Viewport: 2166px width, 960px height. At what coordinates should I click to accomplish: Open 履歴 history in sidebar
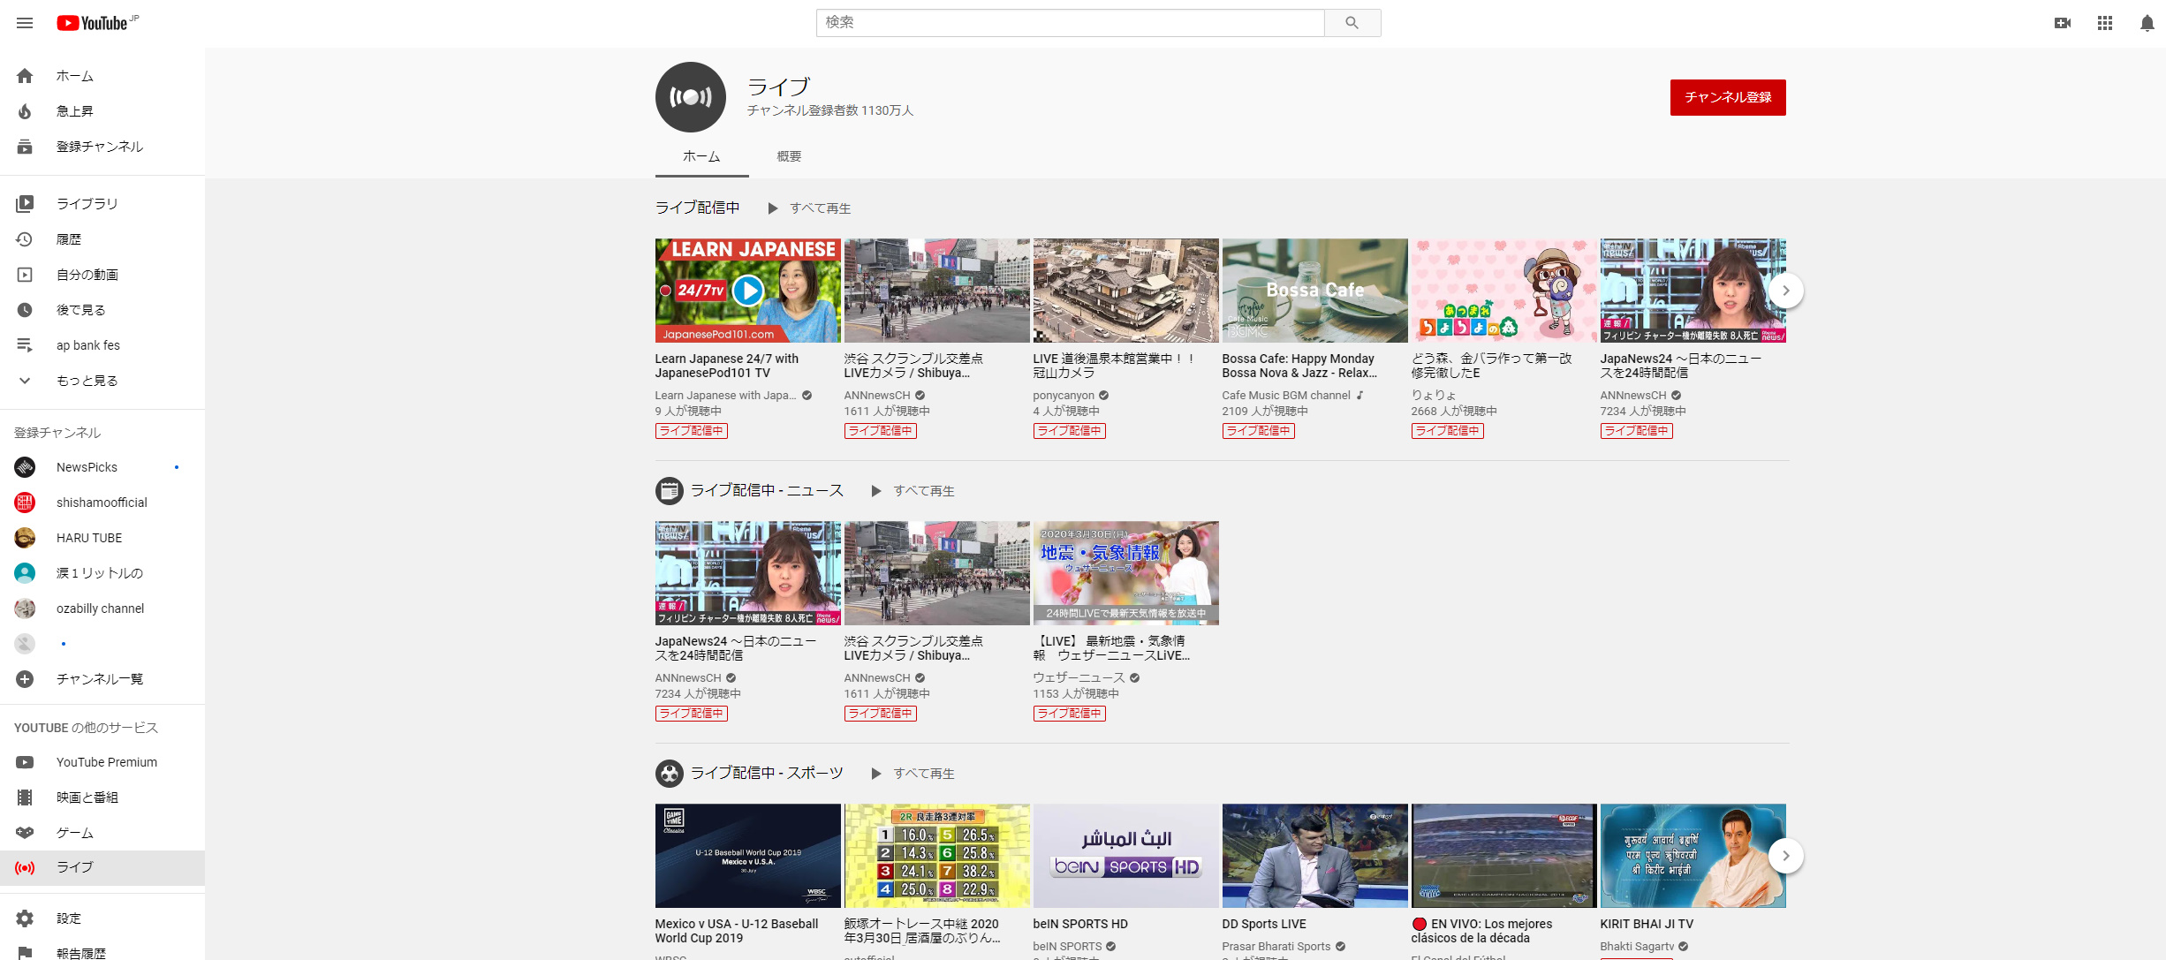(69, 239)
